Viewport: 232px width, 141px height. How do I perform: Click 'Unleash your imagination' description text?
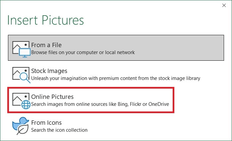point(116,78)
